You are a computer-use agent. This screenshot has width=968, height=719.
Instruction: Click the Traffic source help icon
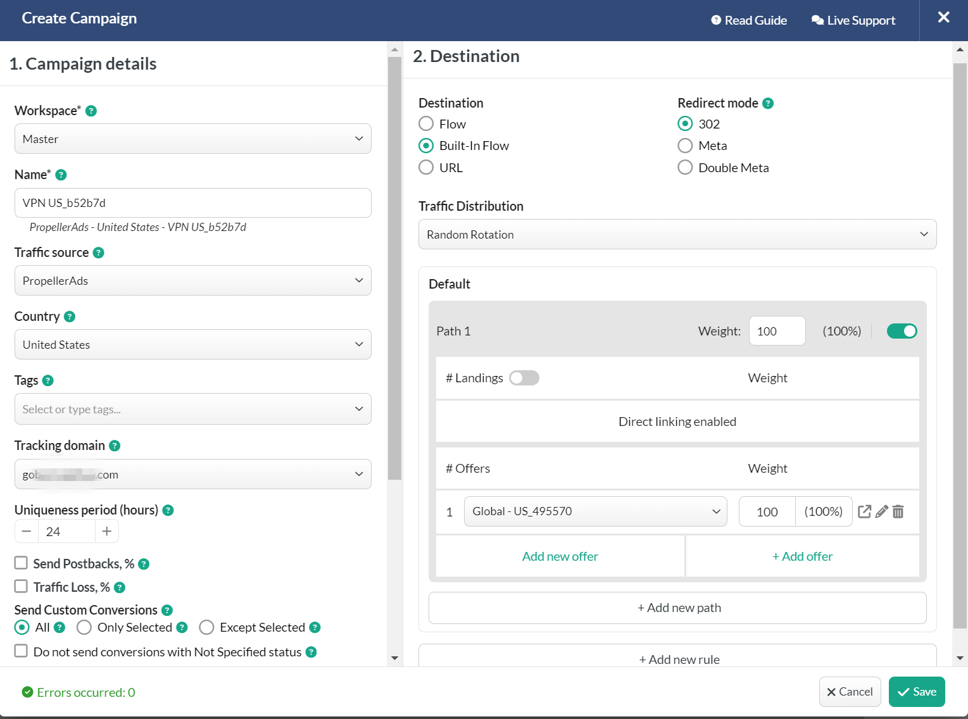coord(99,253)
